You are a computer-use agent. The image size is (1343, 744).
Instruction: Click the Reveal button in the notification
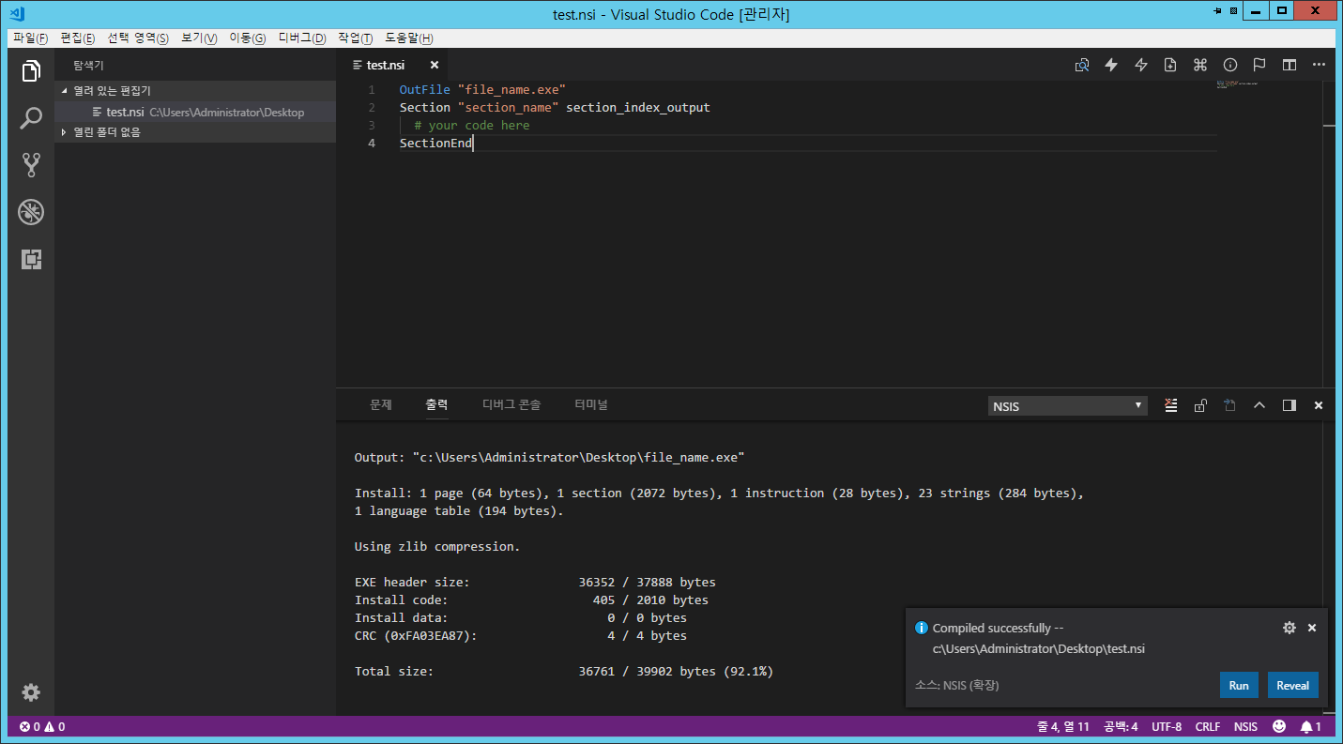coord(1292,685)
